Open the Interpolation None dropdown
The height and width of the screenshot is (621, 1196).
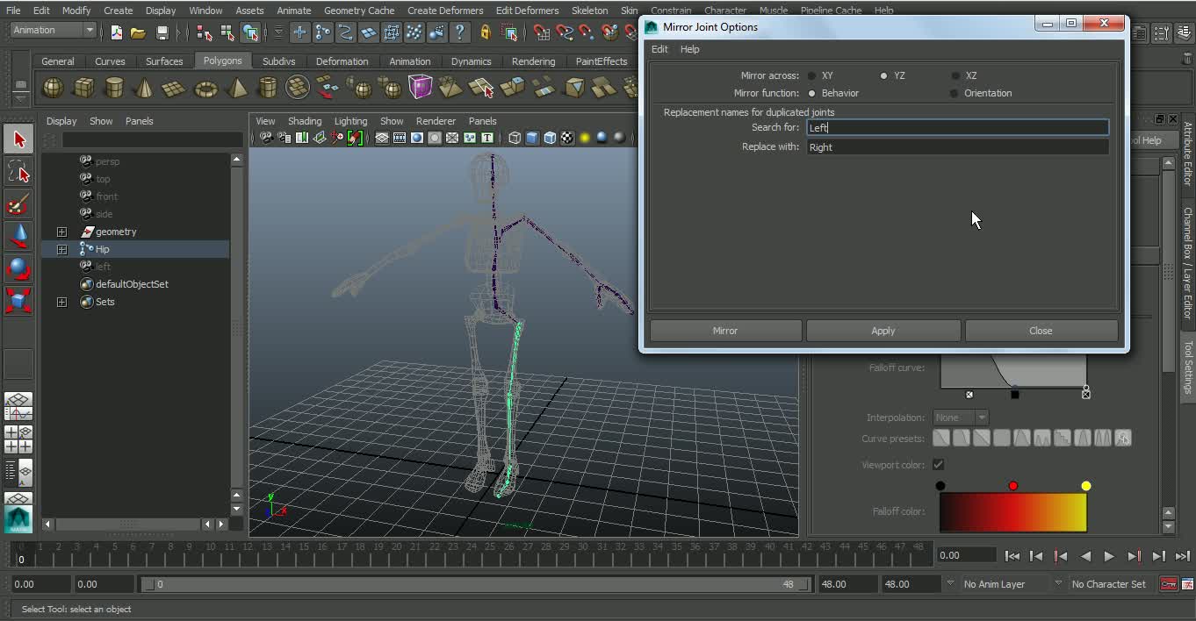coord(961,418)
